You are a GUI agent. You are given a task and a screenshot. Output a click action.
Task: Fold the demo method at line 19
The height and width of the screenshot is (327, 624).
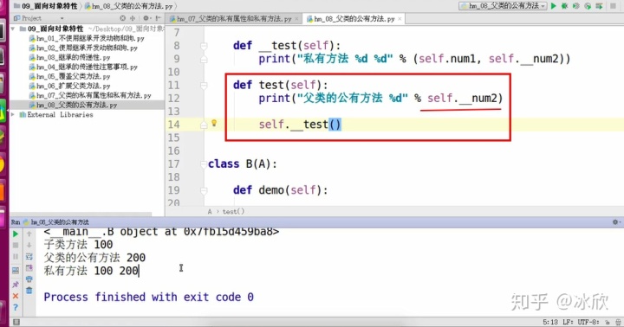(204, 190)
